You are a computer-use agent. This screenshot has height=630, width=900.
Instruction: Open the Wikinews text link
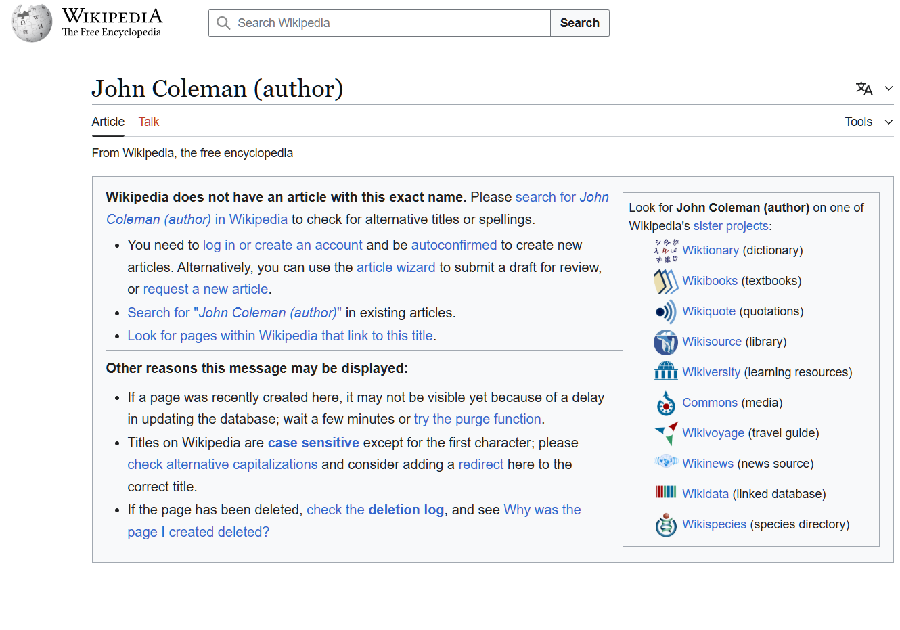tap(708, 464)
